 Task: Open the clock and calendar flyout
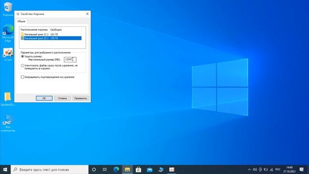(x=290, y=170)
